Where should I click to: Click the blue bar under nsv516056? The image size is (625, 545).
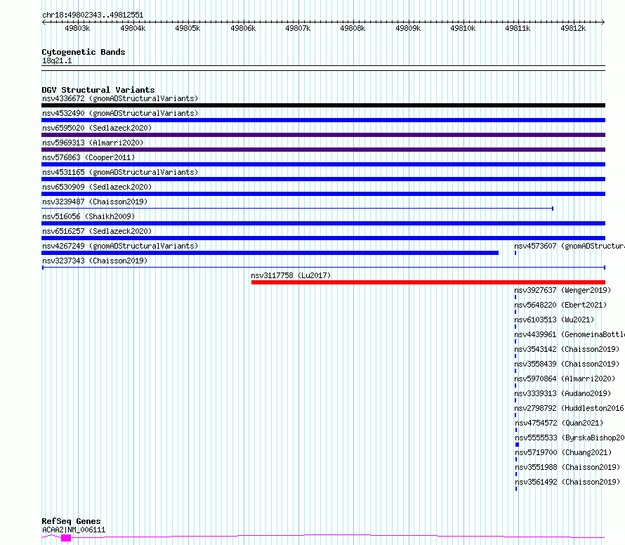click(x=323, y=223)
